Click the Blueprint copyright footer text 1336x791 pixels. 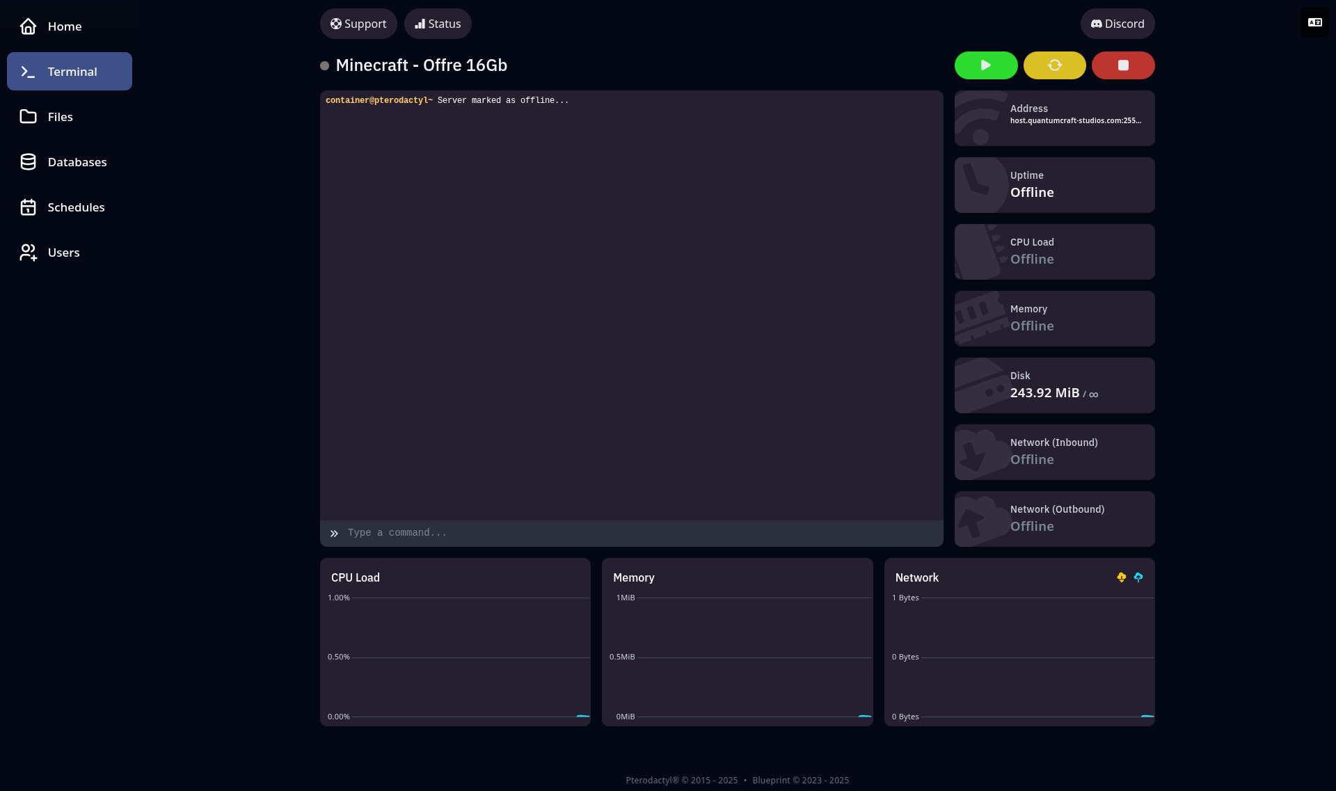(801, 781)
